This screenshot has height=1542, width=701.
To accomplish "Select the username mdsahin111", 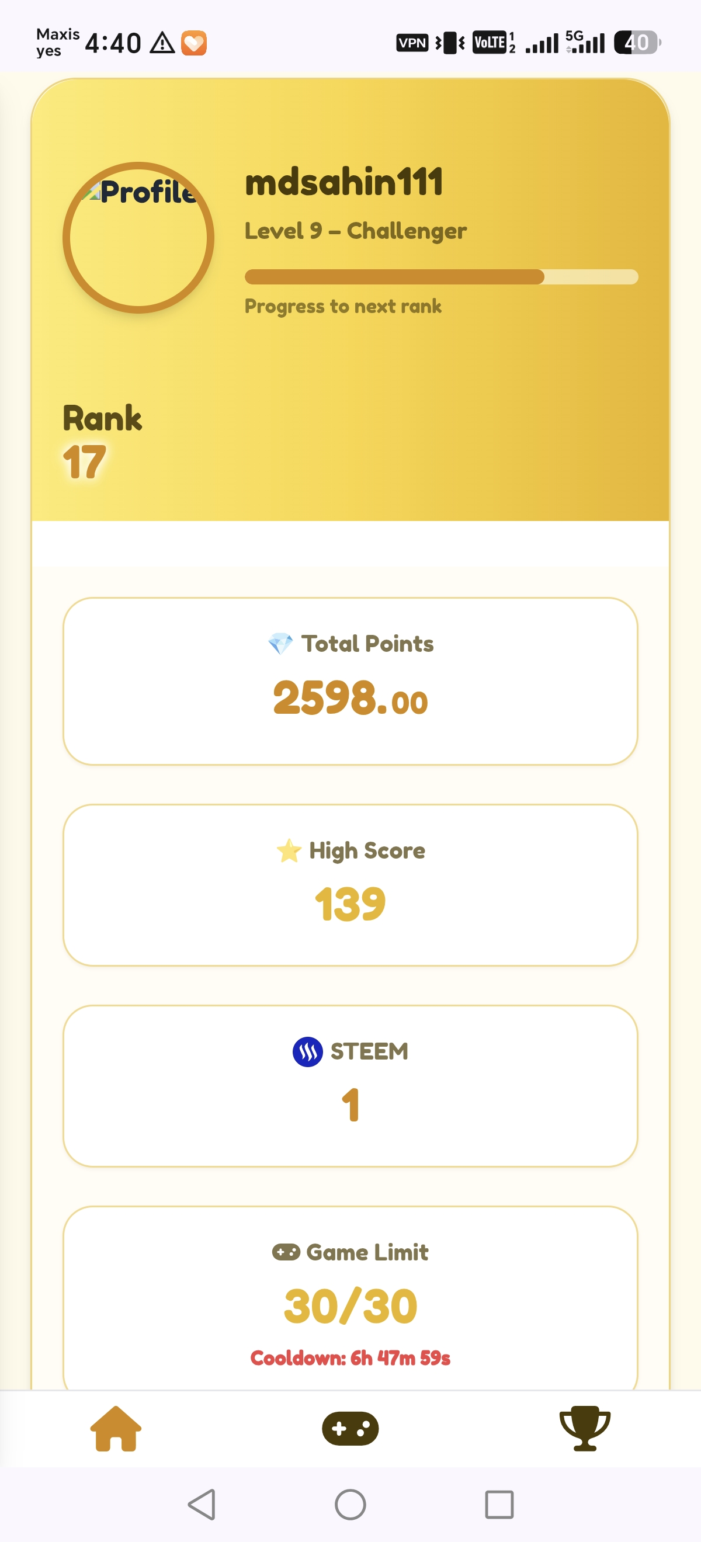I will 344,182.
